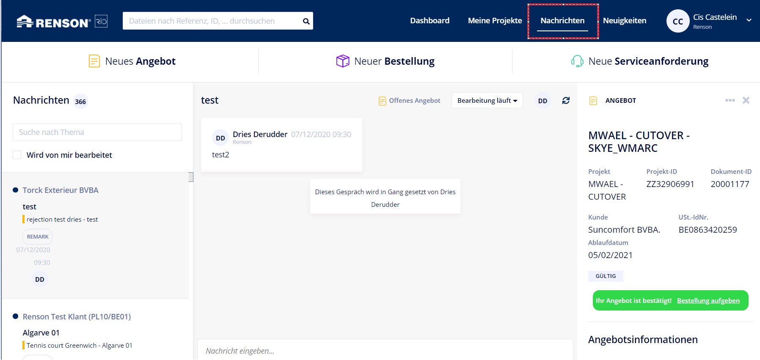Click the Neues Angebot document icon
Image resolution: width=760 pixels, height=360 pixels.
(94, 61)
